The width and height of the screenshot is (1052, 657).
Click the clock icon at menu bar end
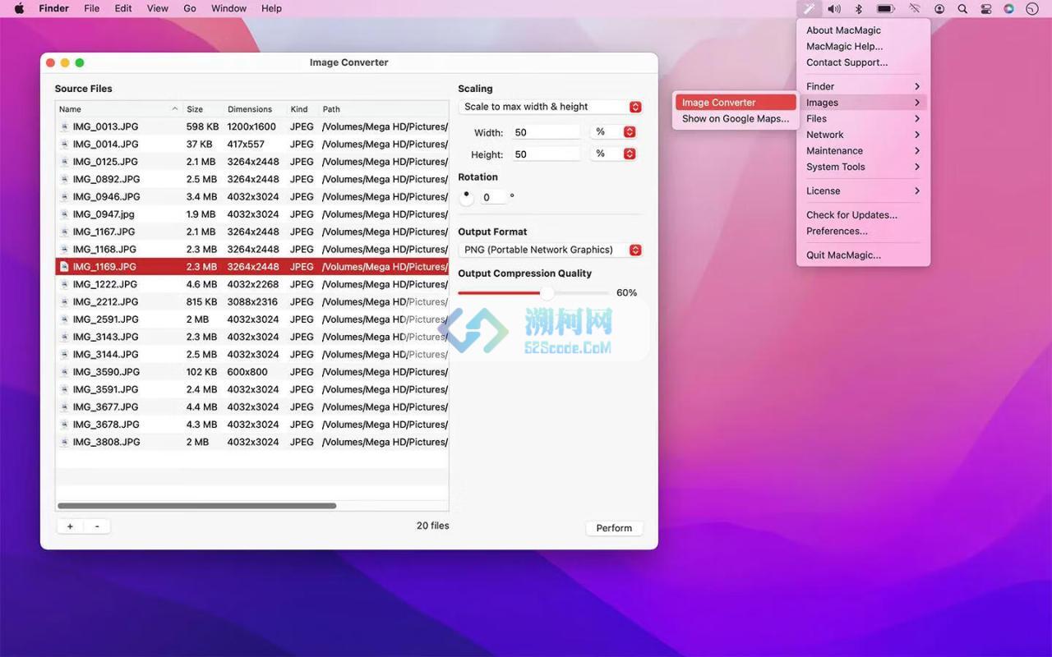[1032, 9]
